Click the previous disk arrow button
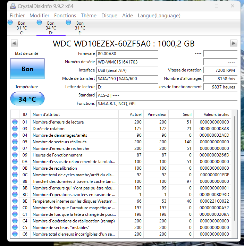 [14, 43]
